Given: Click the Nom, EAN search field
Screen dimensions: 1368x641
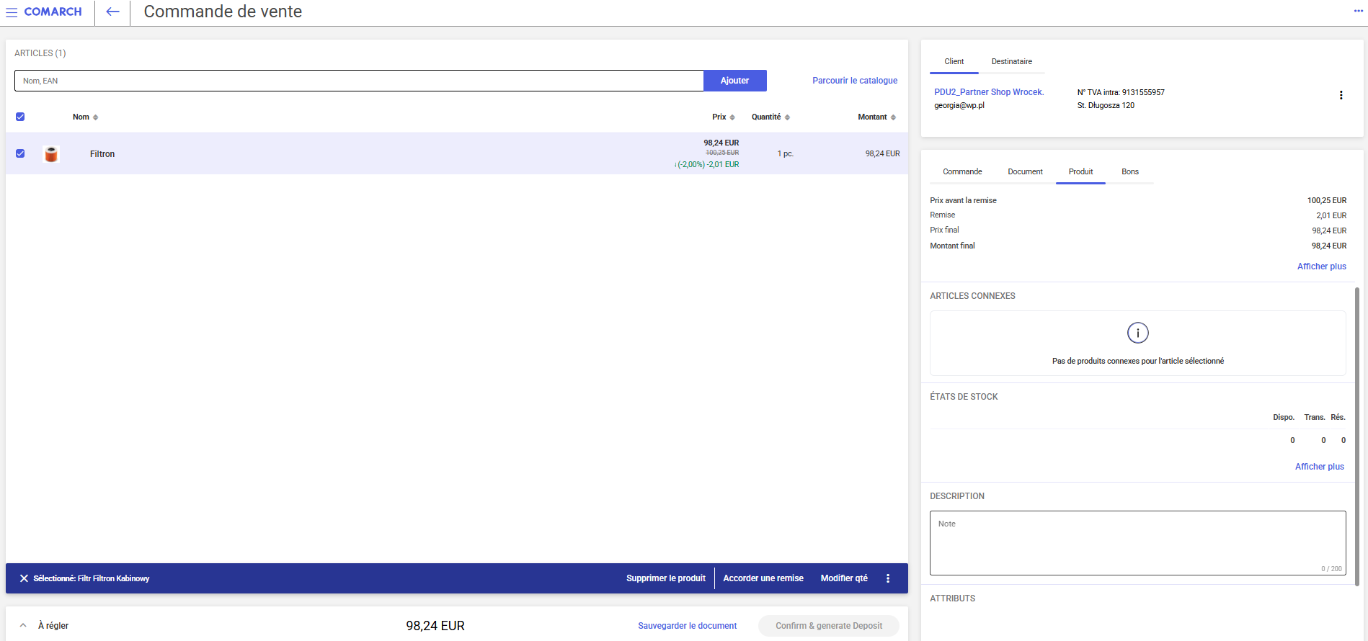Looking at the screenshot, I should tap(358, 81).
